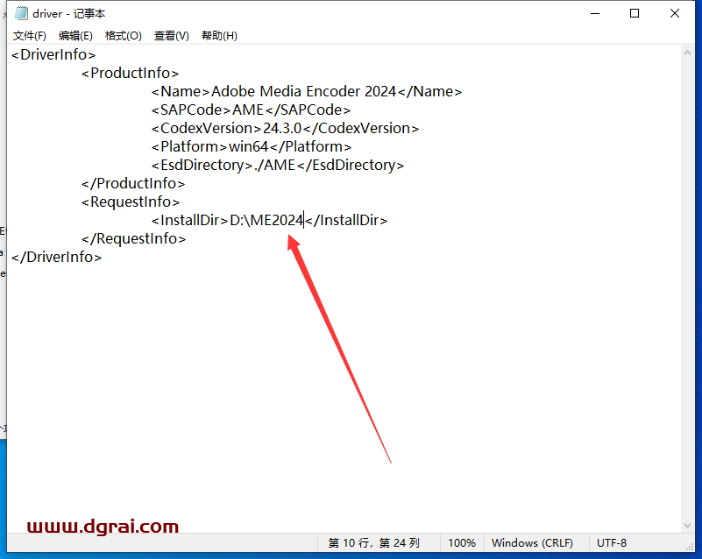Click the Notepad icon in title bar
The height and width of the screenshot is (559, 702).
coord(21,13)
